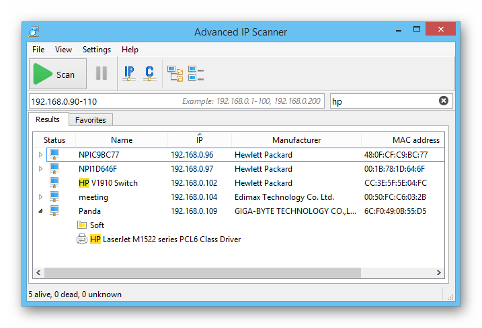Select the NPIC9BC77 name
The width and height of the screenshot is (482, 328).
pyautogui.click(x=99, y=155)
